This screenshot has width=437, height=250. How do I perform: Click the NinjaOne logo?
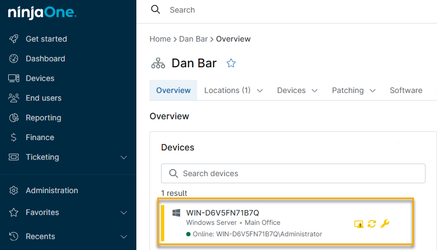coord(42,13)
